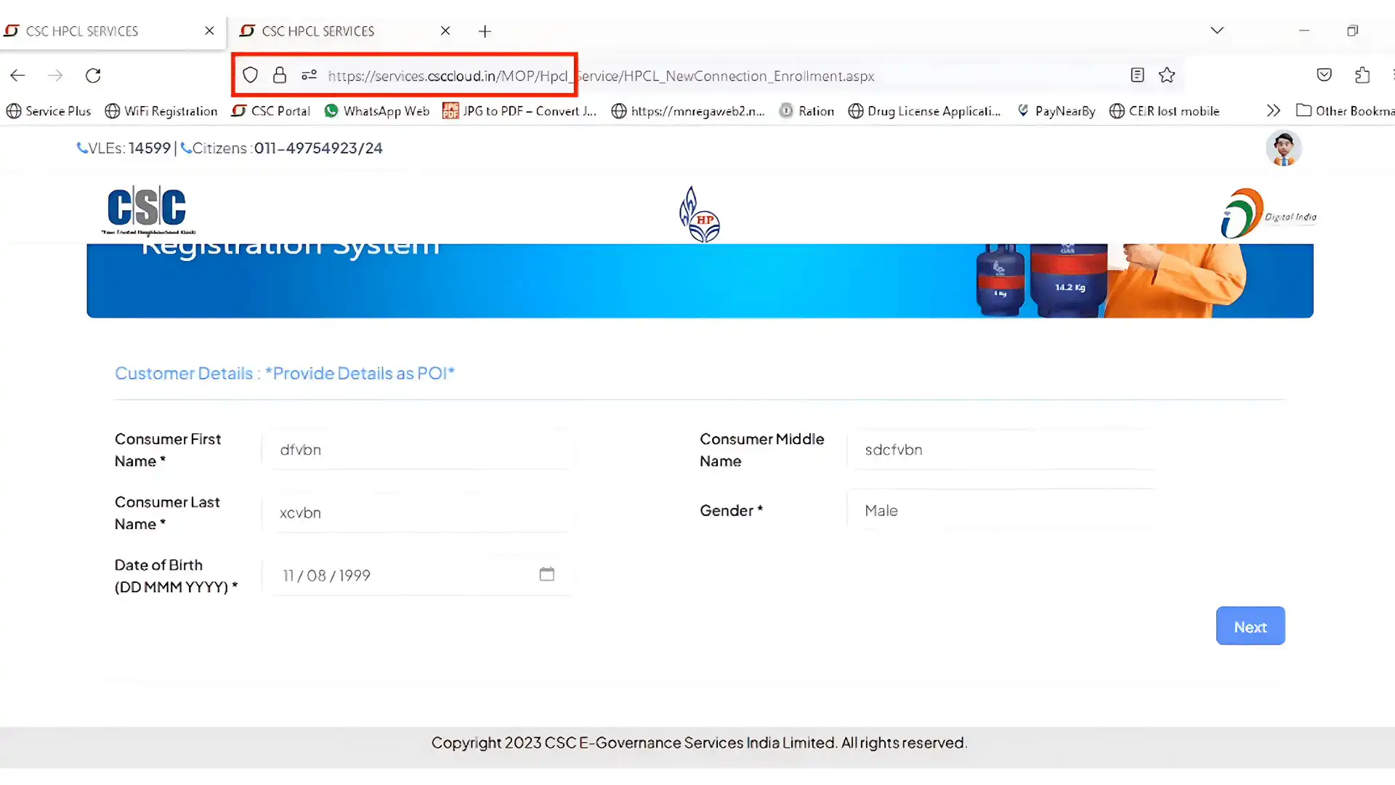The height and width of the screenshot is (785, 1395).
Task: Open the WhatsApp Web bookmark
Action: 376,111
